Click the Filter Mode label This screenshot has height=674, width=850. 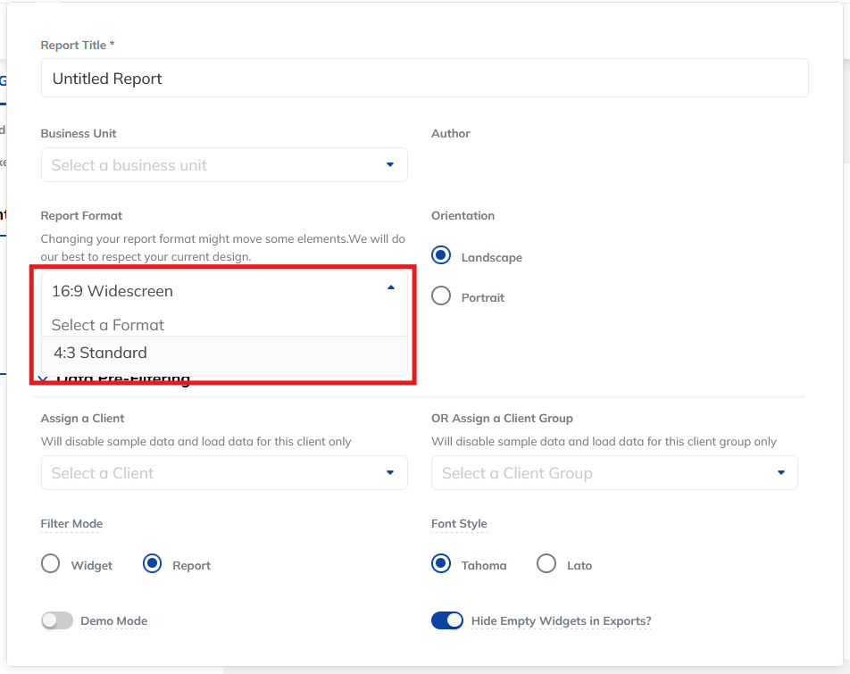pyautogui.click(x=71, y=523)
